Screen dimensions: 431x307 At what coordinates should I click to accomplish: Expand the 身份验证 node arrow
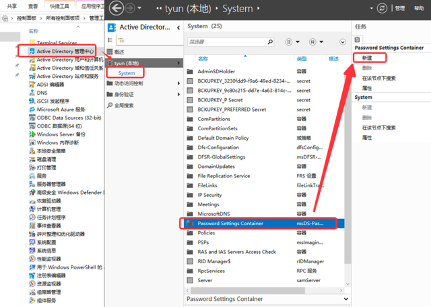pyautogui.click(x=178, y=94)
